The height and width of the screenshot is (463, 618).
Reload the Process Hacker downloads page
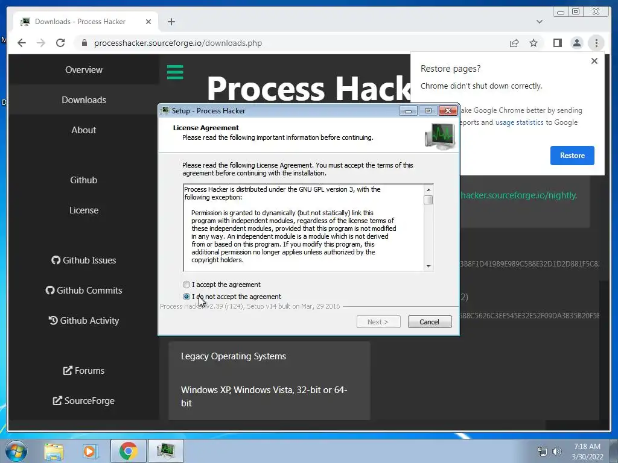click(60, 43)
